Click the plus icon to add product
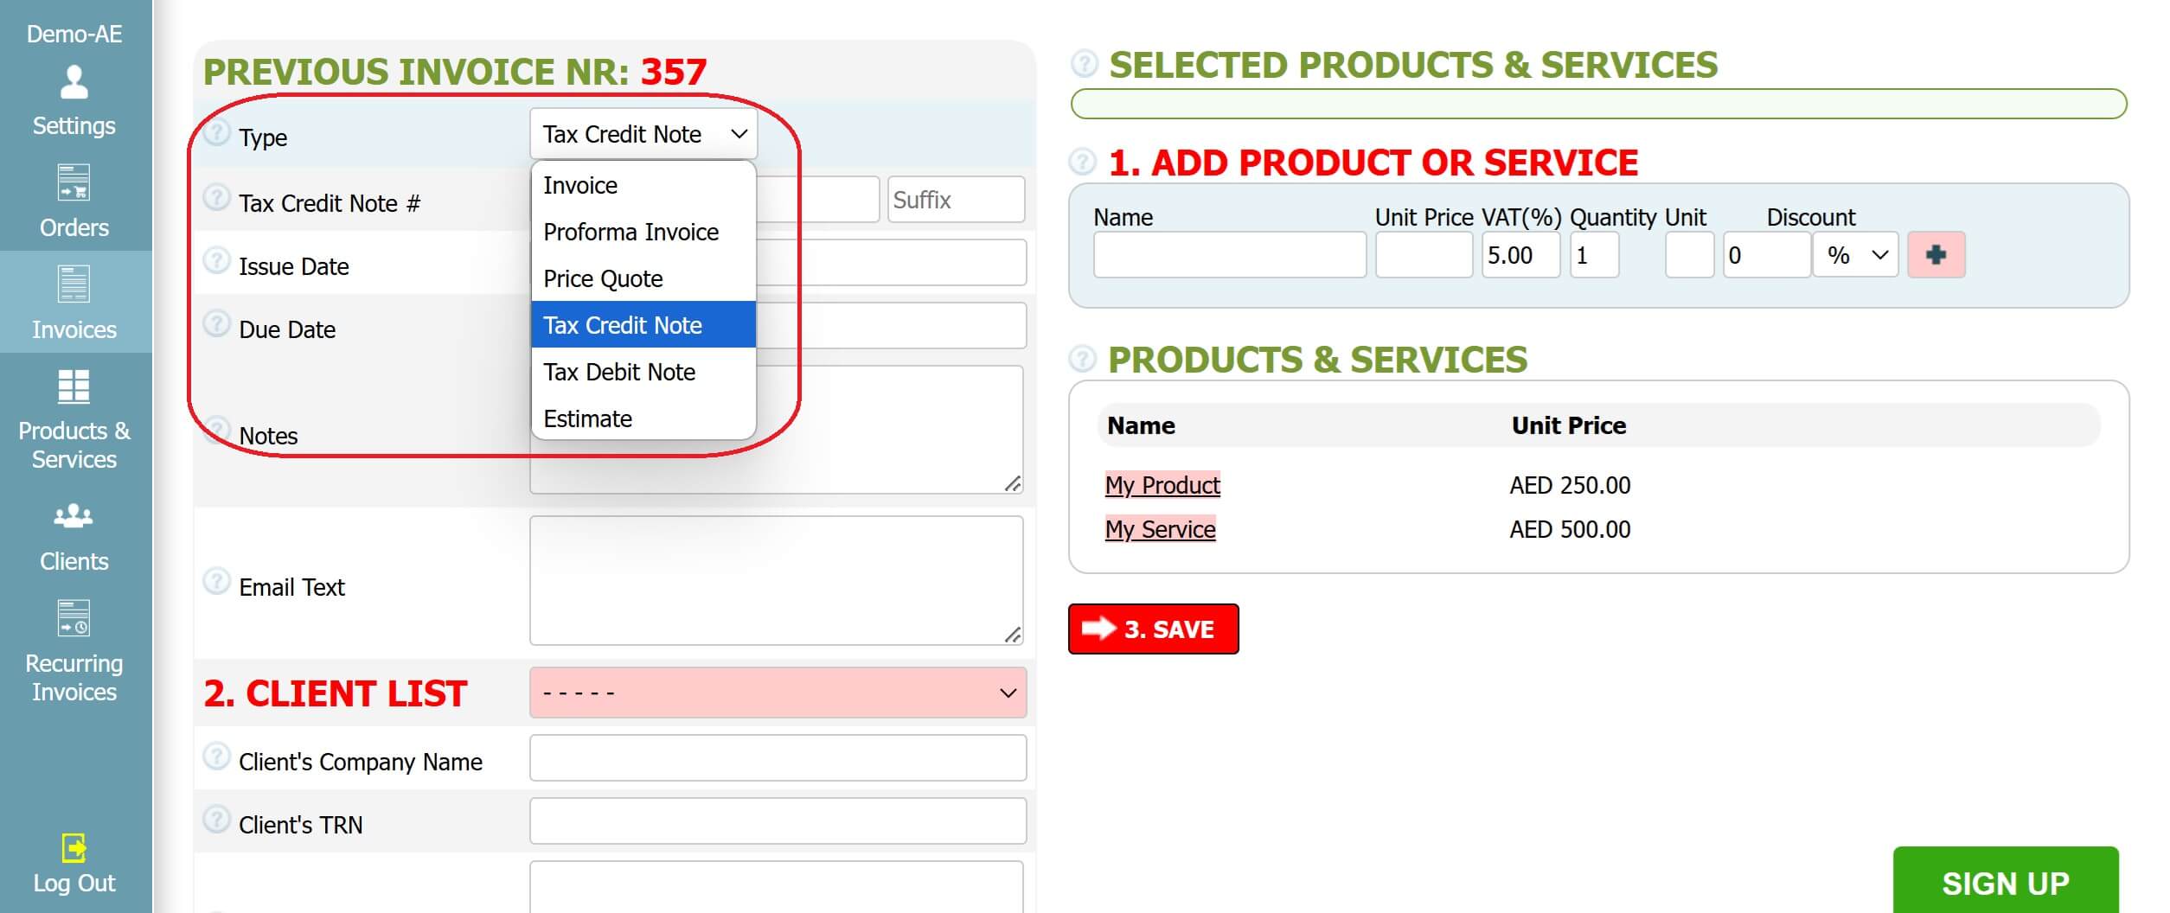 pyautogui.click(x=1935, y=255)
